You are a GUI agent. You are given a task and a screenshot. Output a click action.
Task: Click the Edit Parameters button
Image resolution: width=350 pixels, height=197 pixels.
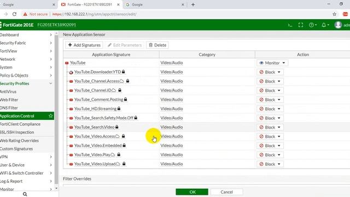pos(125,45)
